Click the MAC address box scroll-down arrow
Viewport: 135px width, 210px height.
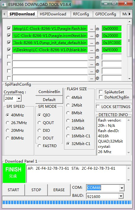129,180
